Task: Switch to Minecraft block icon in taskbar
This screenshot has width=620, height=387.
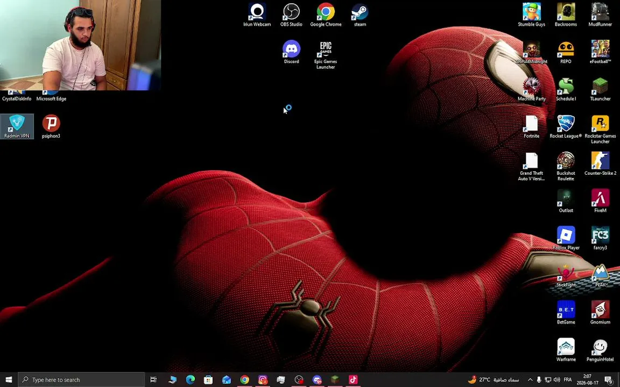Action: pyautogui.click(x=335, y=379)
